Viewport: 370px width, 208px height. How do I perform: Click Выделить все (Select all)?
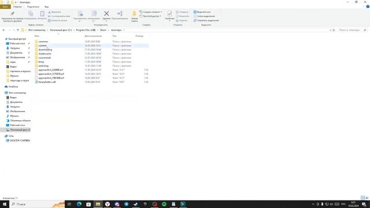[x=202, y=12]
